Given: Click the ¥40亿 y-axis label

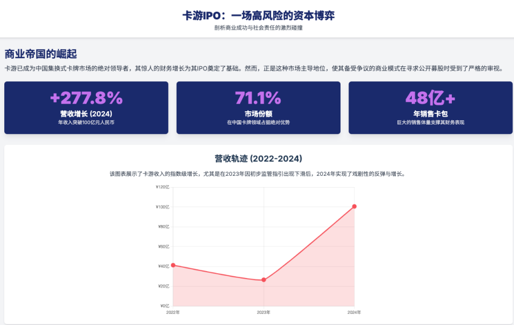Looking at the screenshot, I should coord(164,266).
